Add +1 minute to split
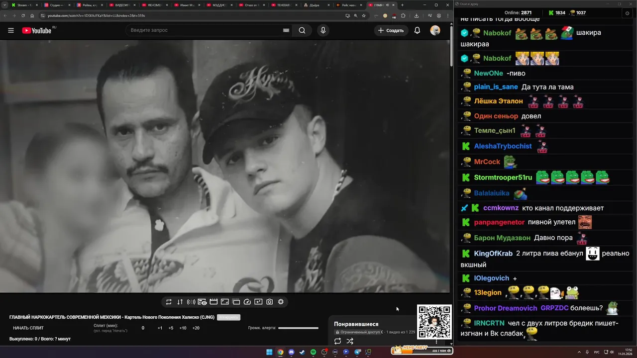 click(160, 328)
